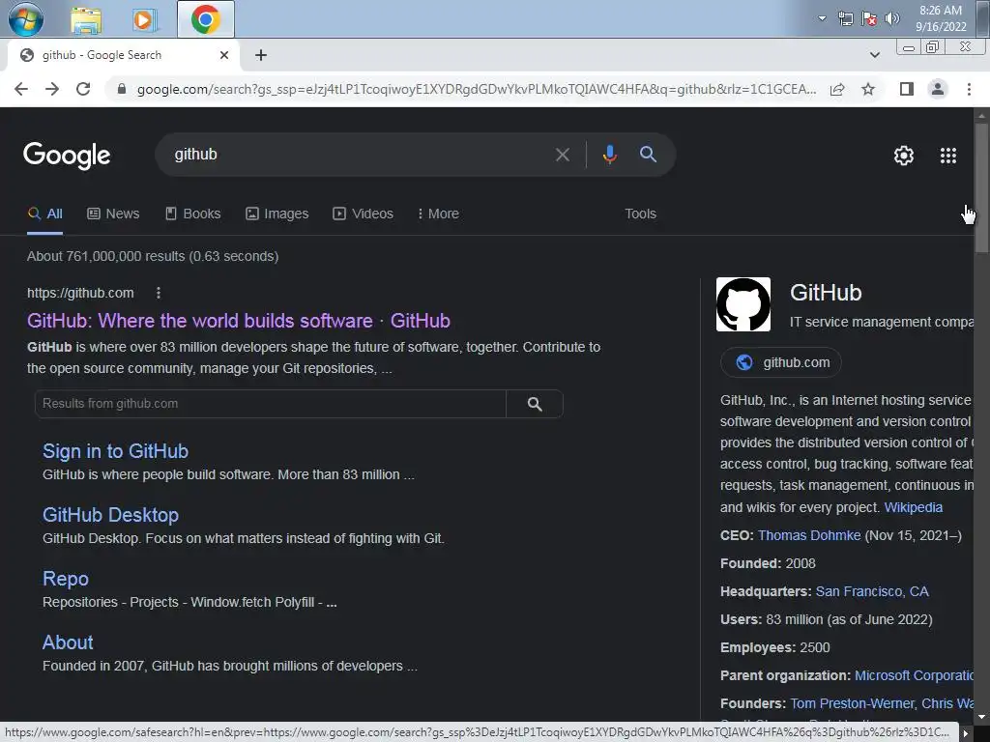Image resolution: width=990 pixels, height=742 pixels.
Task: Open the Sign in to GitHub link
Action: tap(116, 451)
